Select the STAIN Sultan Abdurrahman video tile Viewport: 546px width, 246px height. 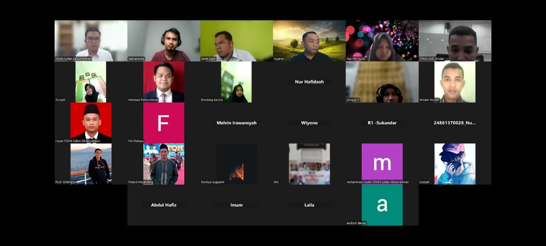pyautogui.click(x=91, y=41)
